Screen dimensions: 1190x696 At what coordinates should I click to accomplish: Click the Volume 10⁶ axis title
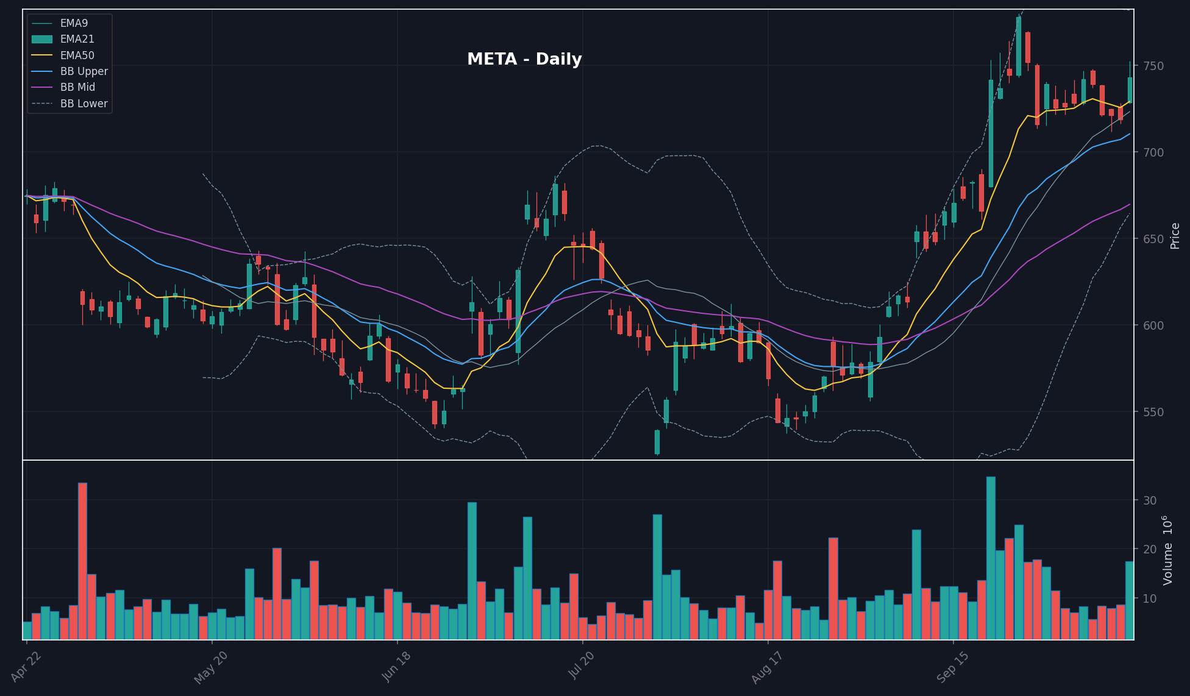click(x=1167, y=550)
